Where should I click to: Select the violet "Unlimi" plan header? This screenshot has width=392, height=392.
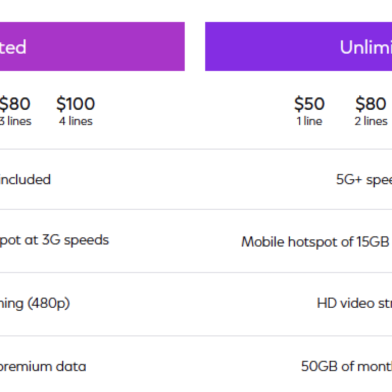point(299,46)
